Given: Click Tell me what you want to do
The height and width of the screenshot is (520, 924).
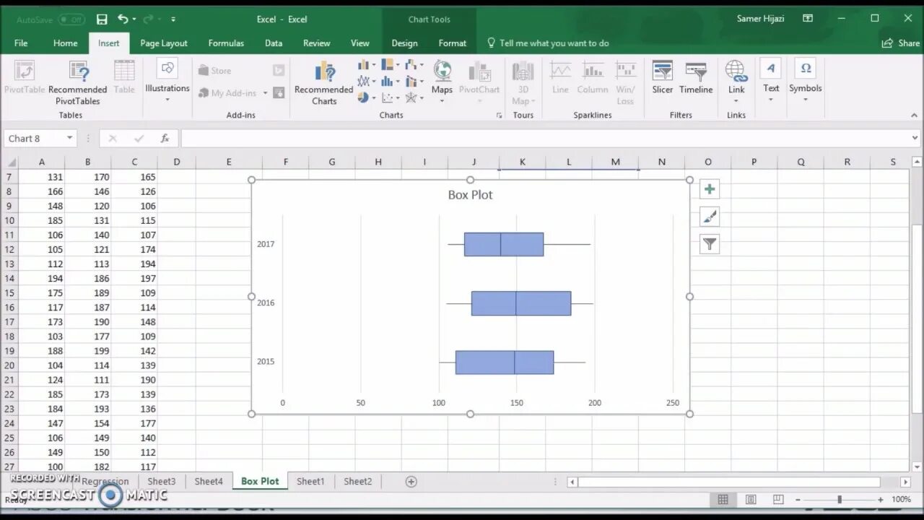Looking at the screenshot, I should click(548, 43).
